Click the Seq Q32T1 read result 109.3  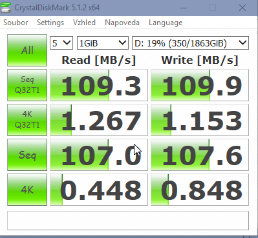click(x=99, y=85)
